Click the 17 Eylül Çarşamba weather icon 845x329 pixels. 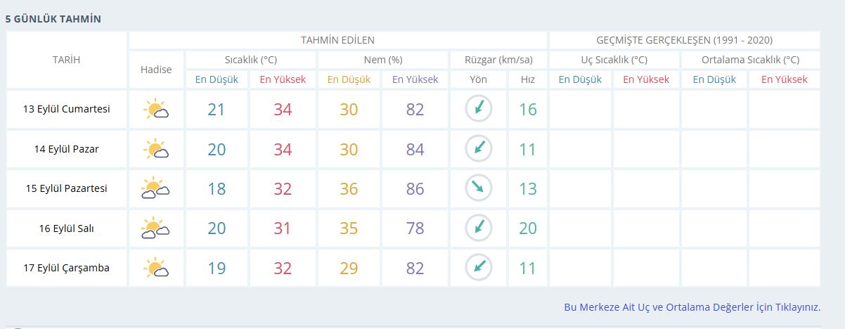[x=155, y=268]
